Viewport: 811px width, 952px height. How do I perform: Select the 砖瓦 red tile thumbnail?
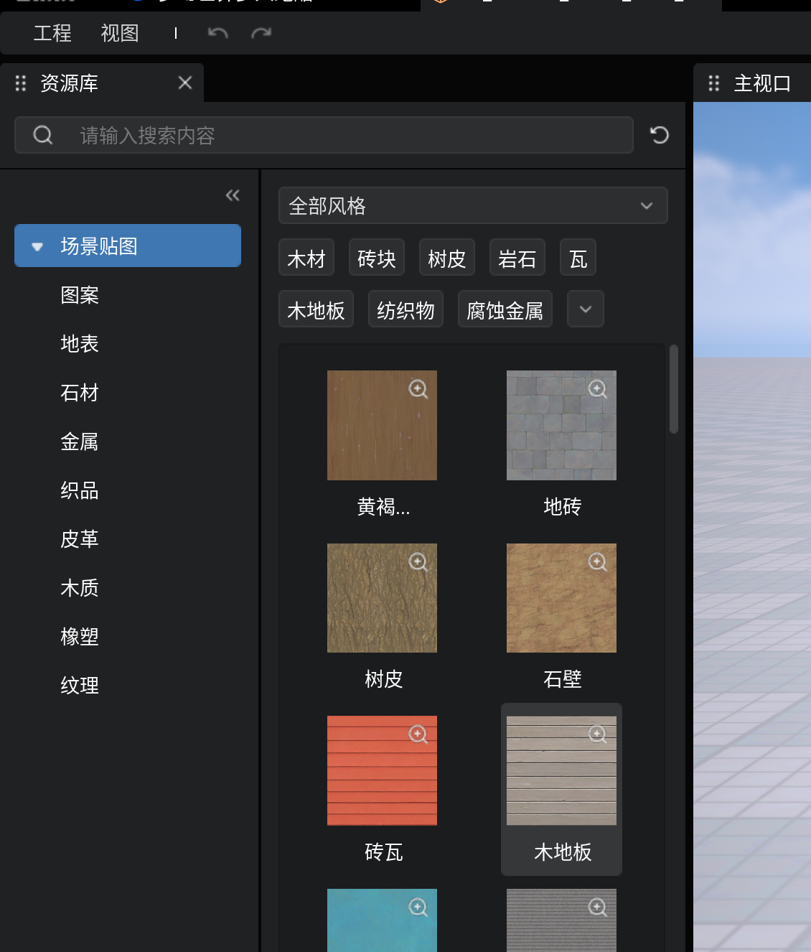(382, 770)
